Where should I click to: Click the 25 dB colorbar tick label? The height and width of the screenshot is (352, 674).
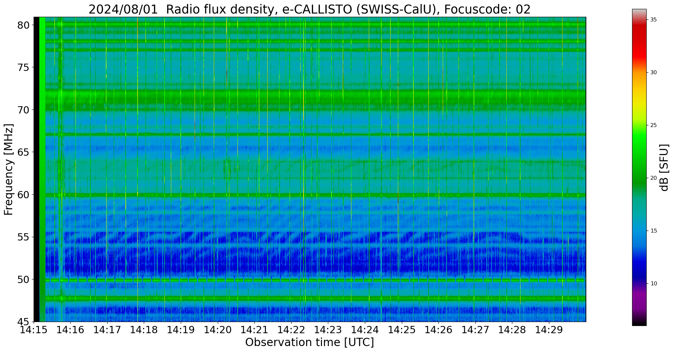coord(653,125)
